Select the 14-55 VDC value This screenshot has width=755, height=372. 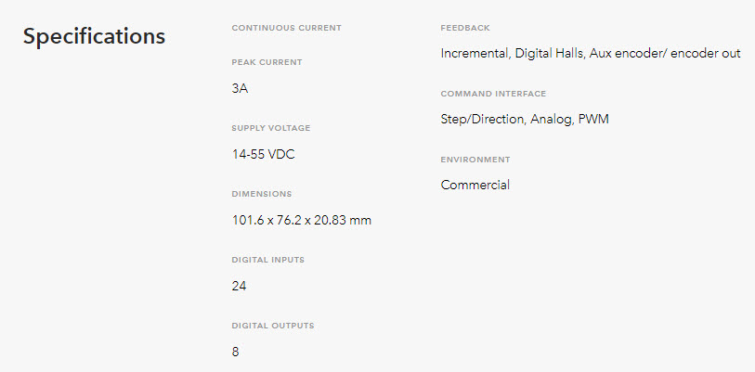[264, 155]
